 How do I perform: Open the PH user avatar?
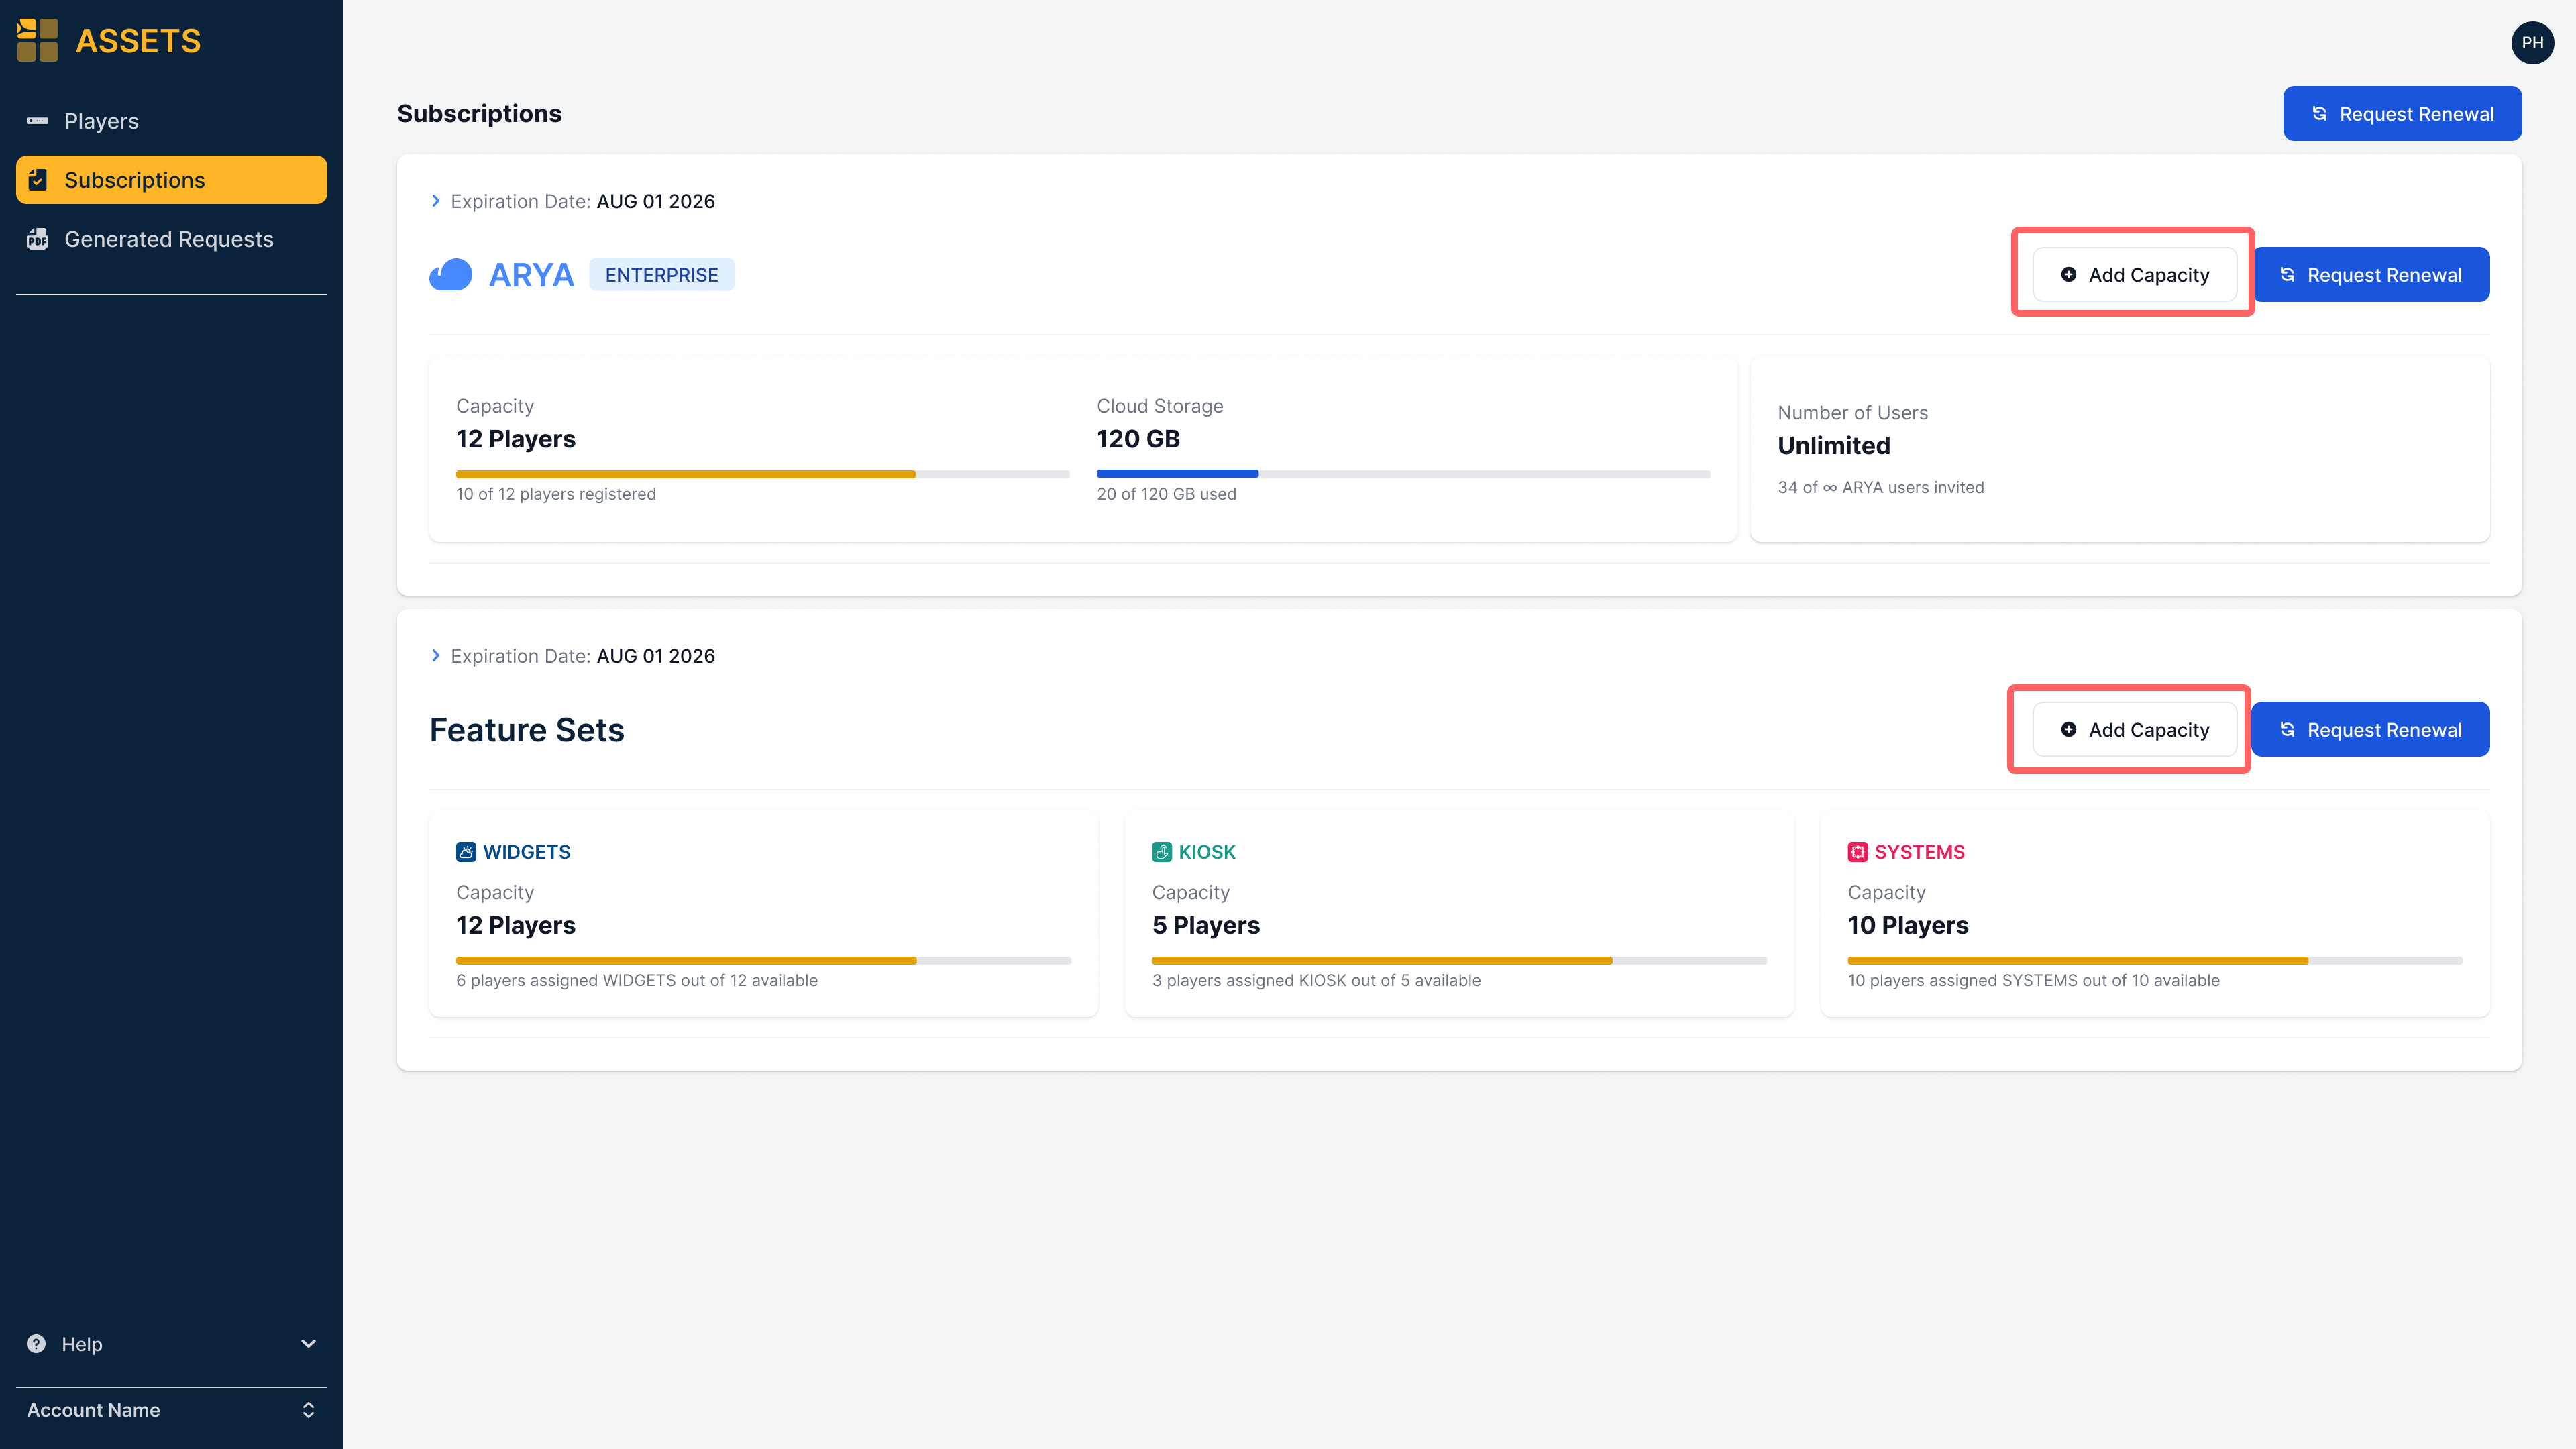tap(2532, 42)
